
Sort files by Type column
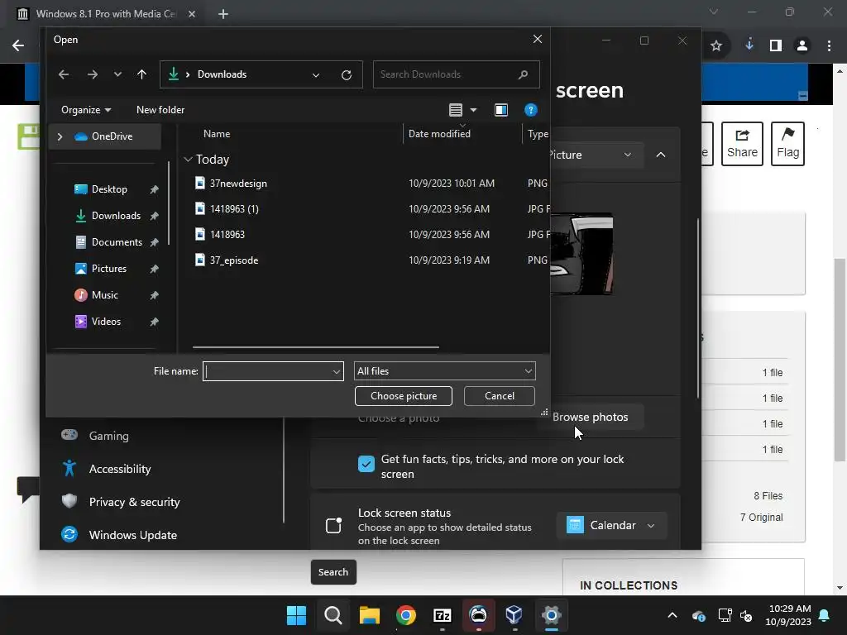[x=538, y=134]
